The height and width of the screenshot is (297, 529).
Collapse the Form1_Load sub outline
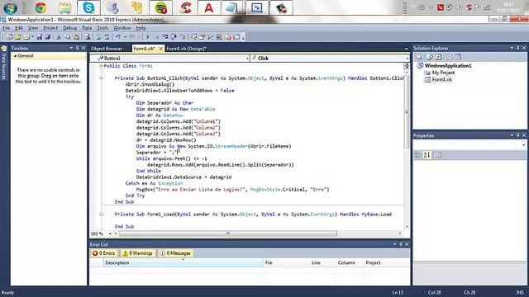click(101, 214)
